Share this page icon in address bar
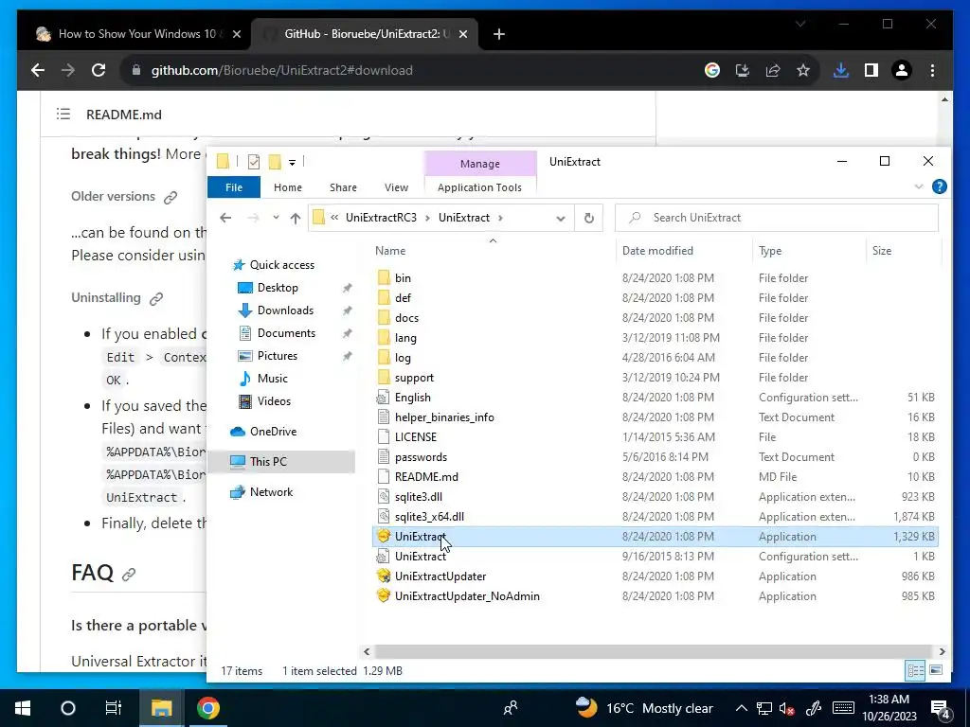 [x=773, y=70]
